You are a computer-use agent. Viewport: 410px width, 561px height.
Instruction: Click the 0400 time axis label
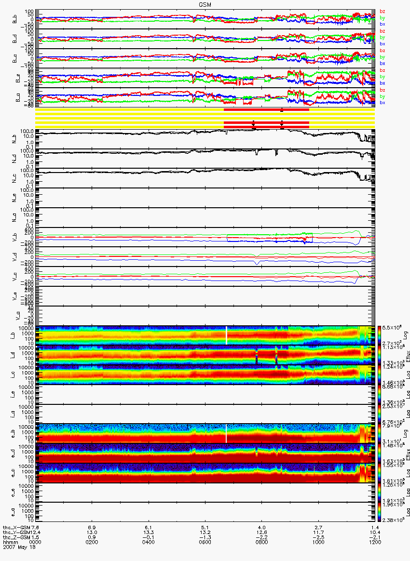point(148,542)
